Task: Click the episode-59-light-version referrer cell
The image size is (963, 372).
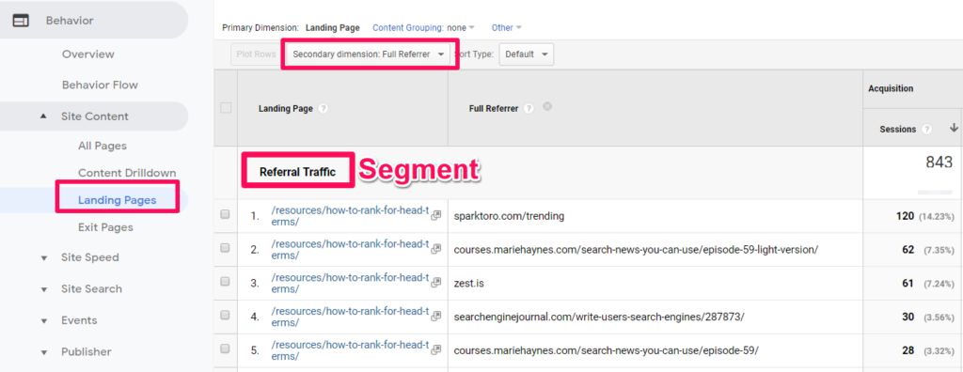Action: [636, 250]
